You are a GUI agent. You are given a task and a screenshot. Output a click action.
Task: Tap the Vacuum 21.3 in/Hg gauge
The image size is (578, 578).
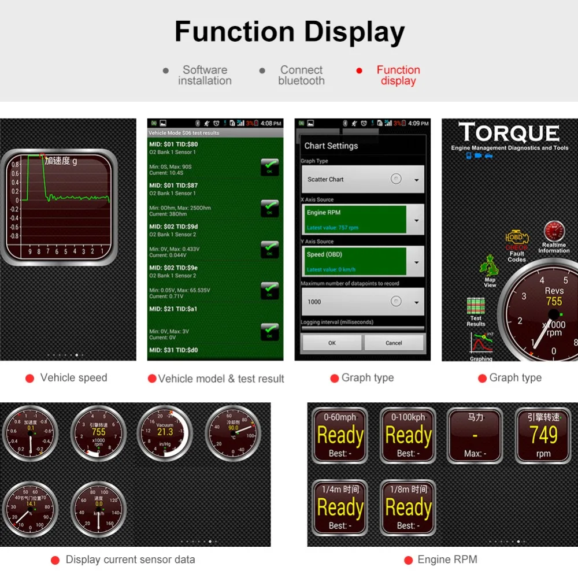coord(165,433)
